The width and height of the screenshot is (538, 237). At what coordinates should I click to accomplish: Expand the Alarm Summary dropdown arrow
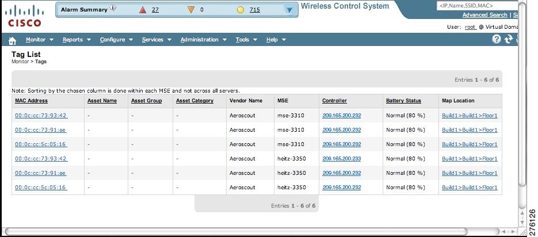pyautogui.click(x=289, y=10)
